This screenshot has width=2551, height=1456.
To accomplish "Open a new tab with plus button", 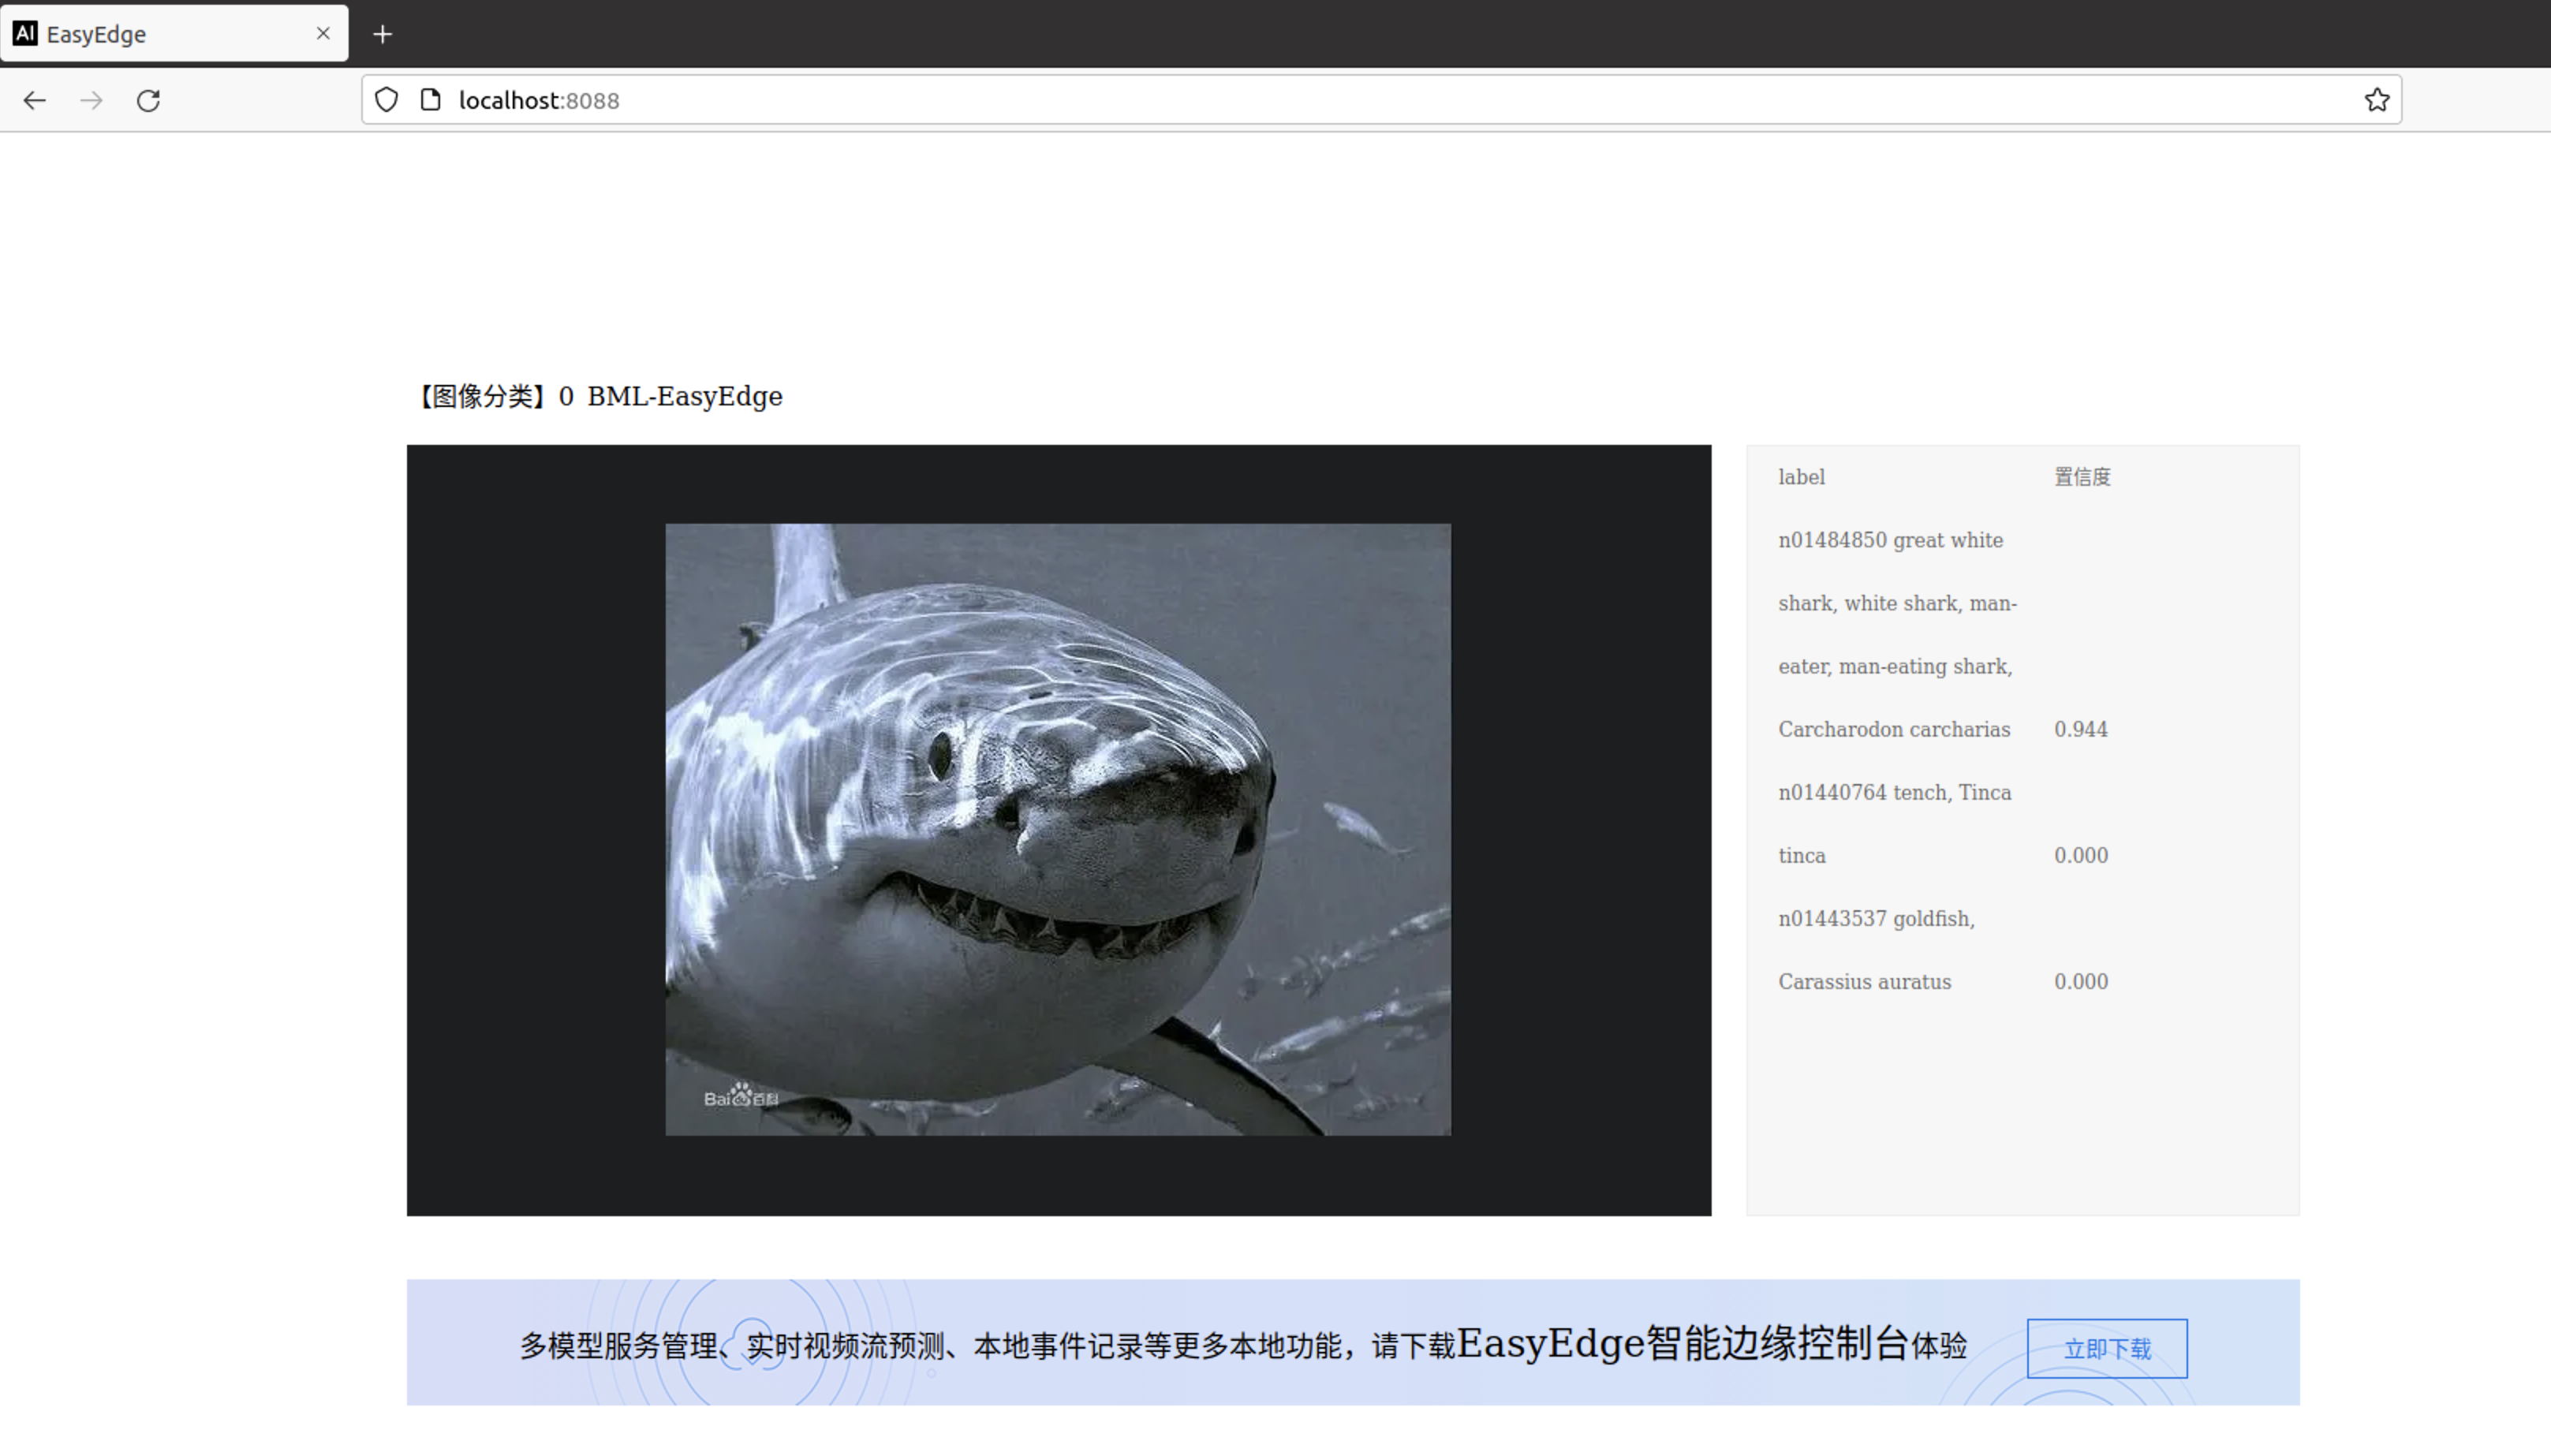I will 382,34.
